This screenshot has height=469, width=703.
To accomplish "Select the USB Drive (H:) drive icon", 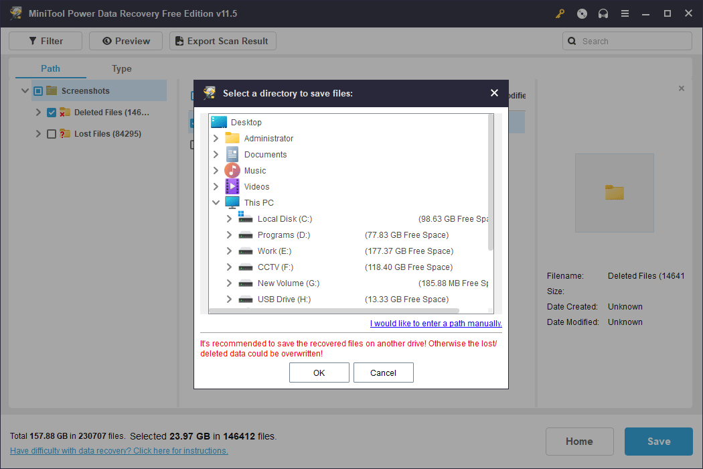I will 246,299.
